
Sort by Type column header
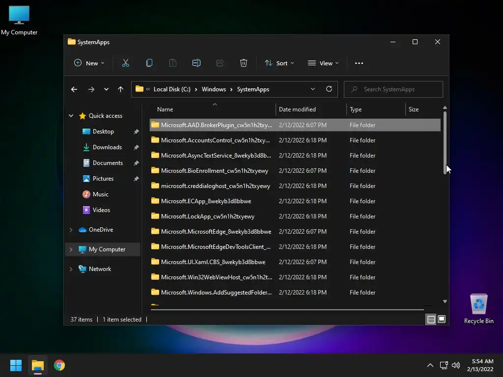[376, 109]
